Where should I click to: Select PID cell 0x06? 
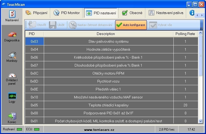click(x=34, y=57)
